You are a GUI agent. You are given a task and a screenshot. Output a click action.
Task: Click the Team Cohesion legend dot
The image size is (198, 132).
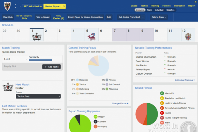click(78, 94)
